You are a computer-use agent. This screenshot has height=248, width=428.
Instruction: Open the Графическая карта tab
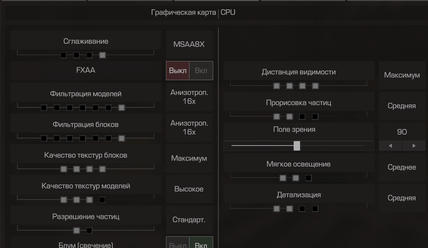pos(183,13)
